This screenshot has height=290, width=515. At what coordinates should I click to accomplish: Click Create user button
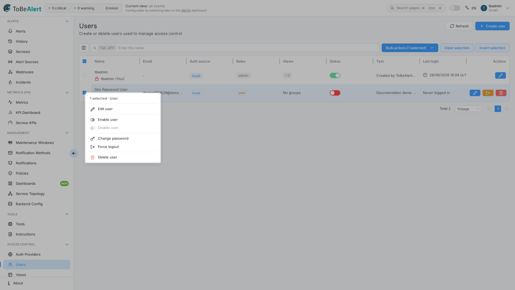[492, 26]
